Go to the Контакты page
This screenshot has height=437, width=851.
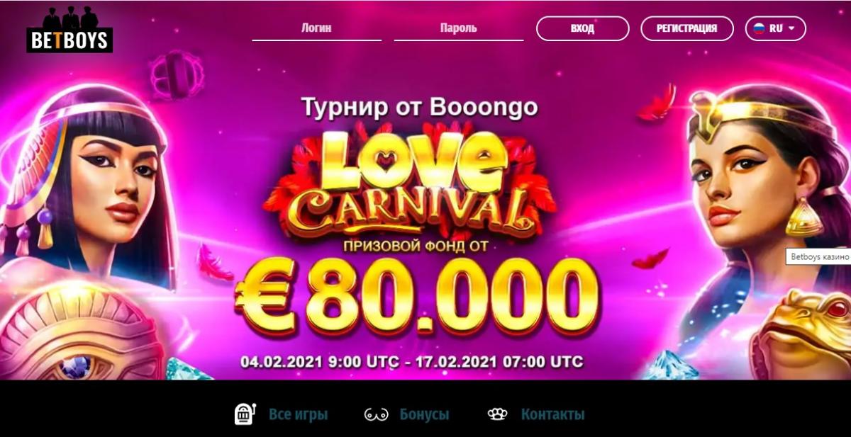coord(553,414)
